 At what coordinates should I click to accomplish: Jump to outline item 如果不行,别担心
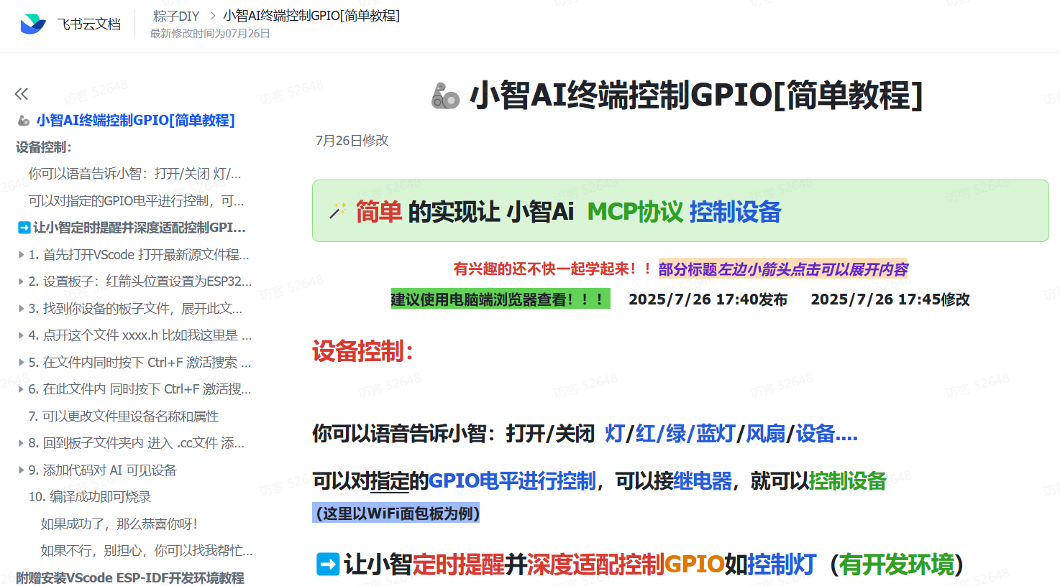(x=147, y=551)
